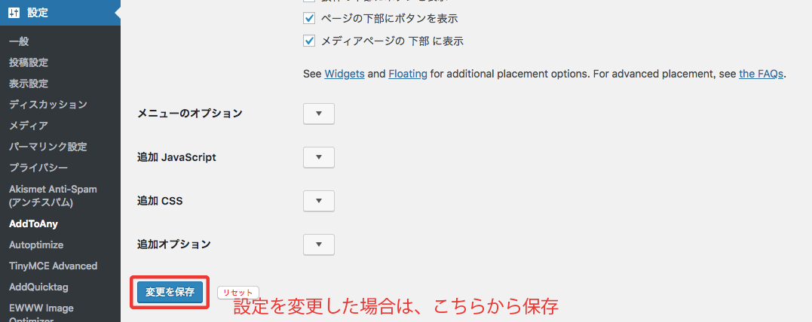Click the 変更を保存 button
The image size is (812, 322).
170,292
